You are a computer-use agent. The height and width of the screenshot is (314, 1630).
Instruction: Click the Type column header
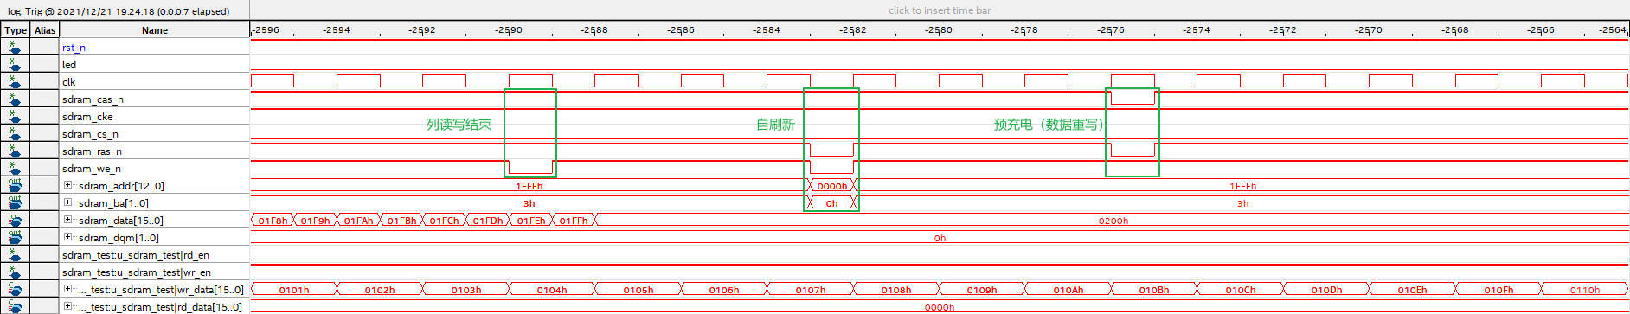[16, 30]
